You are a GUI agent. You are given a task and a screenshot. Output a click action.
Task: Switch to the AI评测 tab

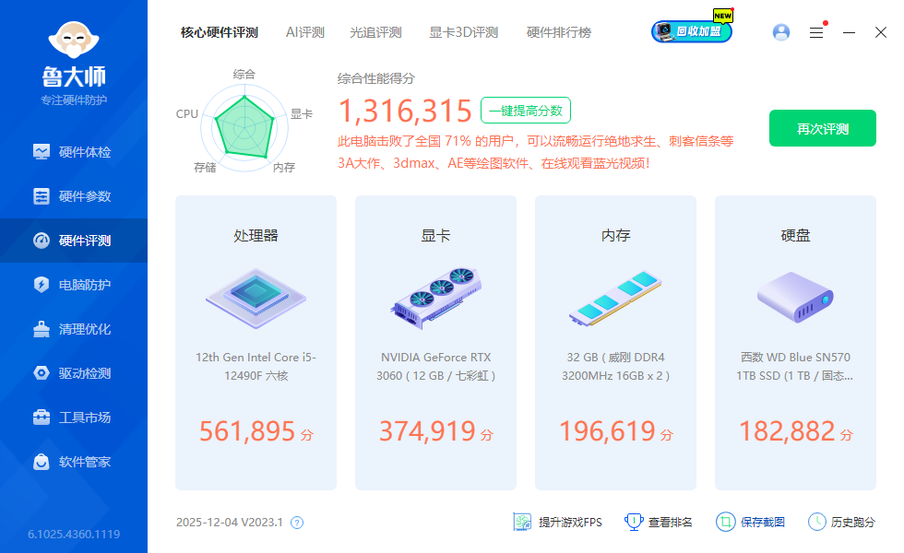click(x=305, y=32)
